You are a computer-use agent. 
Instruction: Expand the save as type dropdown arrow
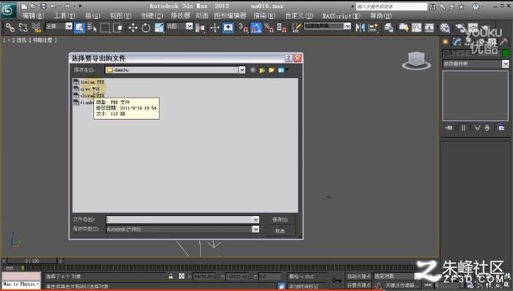[256, 229]
